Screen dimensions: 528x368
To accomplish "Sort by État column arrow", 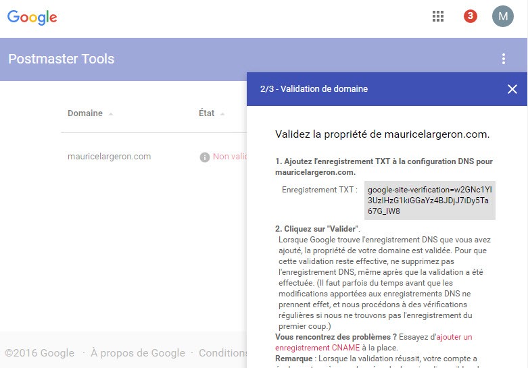I will pos(222,114).
